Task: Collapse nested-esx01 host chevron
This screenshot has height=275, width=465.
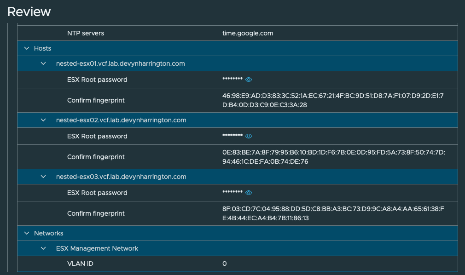Action: [x=43, y=63]
